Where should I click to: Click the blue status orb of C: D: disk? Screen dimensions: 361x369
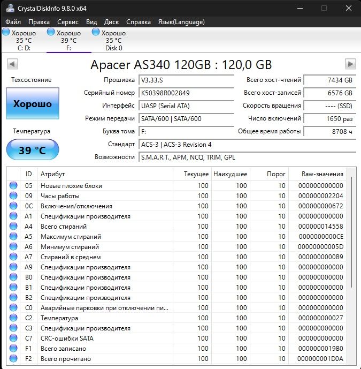pos(6,32)
